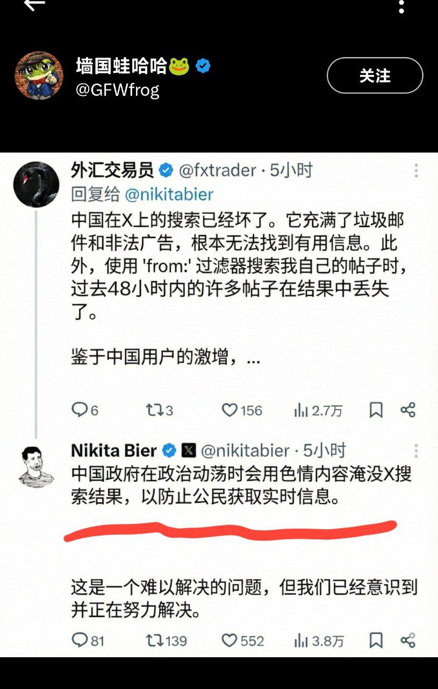Open Nikita Bier's sketch avatar
The width and height of the screenshot is (438, 689).
[36, 467]
